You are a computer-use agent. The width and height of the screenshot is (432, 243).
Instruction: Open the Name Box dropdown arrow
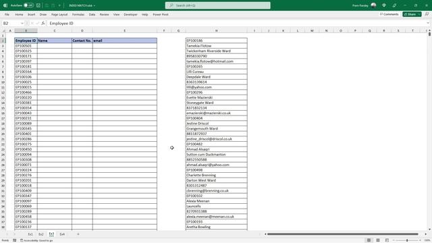click(x=22, y=24)
